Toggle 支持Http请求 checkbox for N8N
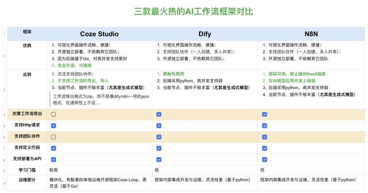Image resolution: width=368 pixels, height=193 pixels. [264, 126]
